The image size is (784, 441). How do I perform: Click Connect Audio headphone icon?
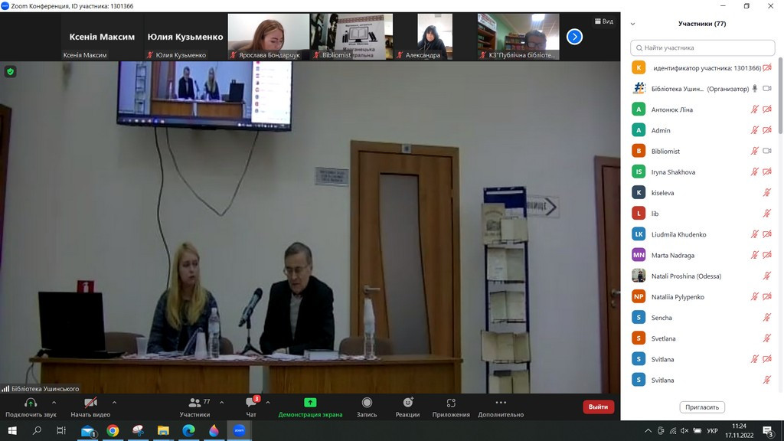[31, 403]
